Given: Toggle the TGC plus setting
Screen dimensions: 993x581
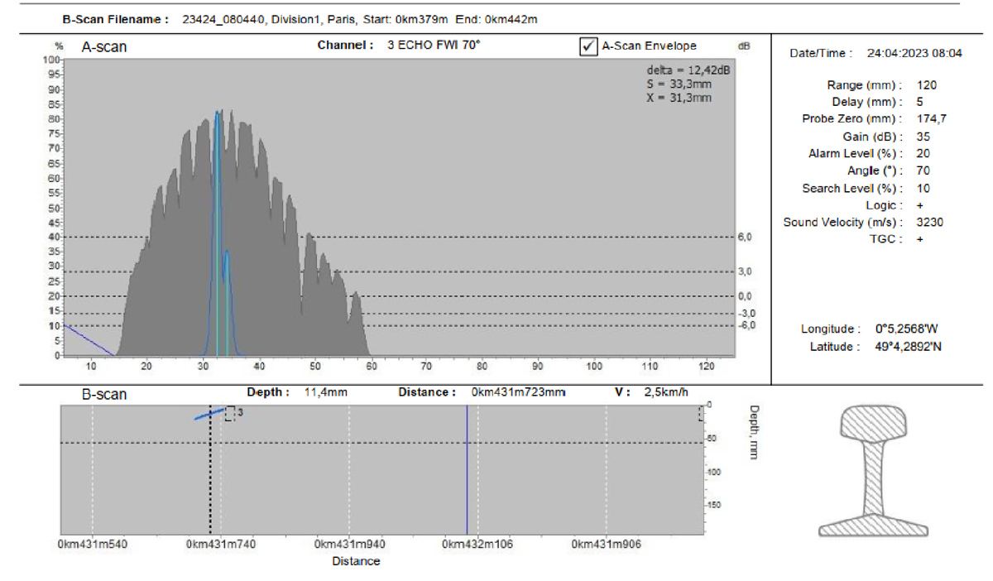Looking at the screenshot, I should [920, 239].
